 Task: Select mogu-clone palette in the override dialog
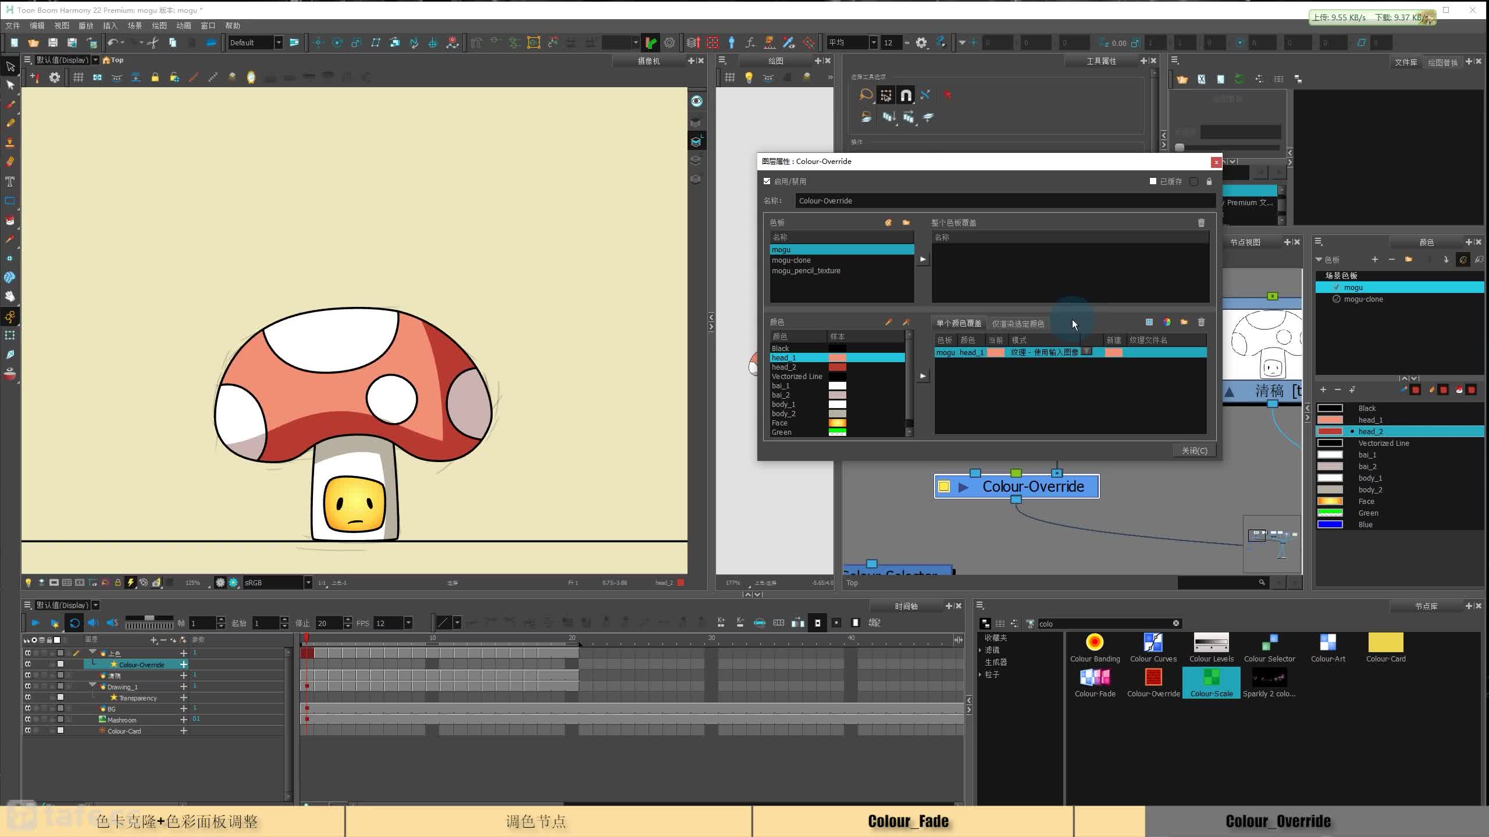click(x=842, y=260)
